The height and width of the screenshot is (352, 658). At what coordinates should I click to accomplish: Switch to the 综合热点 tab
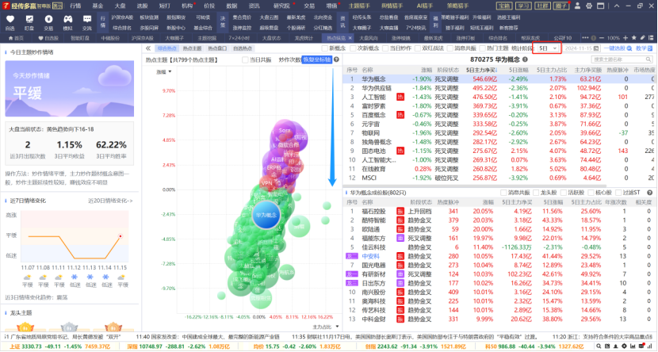click(x=167, y=48)
